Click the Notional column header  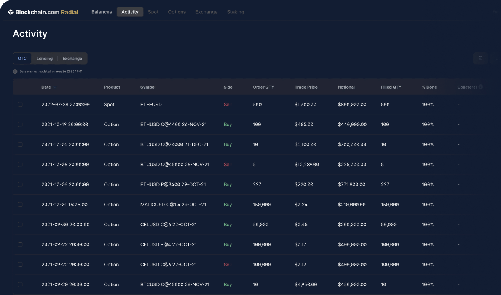346,87
